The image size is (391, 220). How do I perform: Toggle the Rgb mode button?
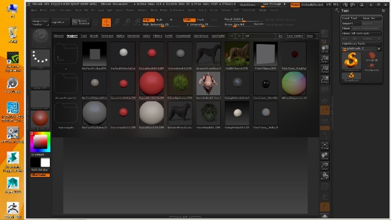tap(159, 20)
